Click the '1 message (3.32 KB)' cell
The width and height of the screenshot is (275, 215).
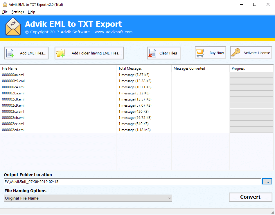[x=134, y=93]
